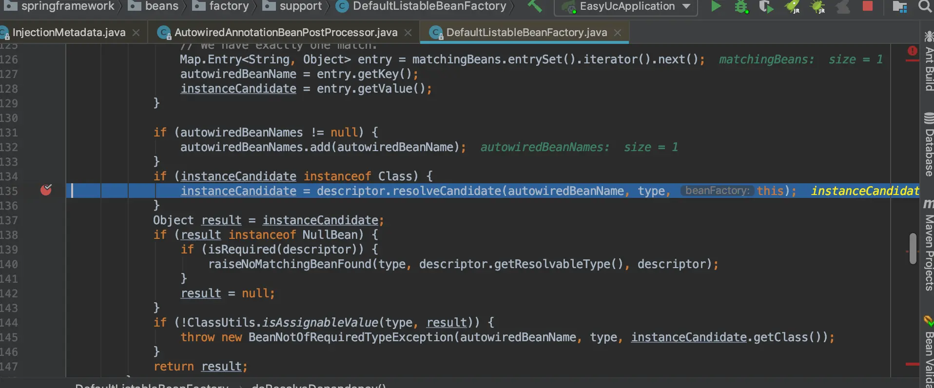This screenshot has width=934, height=388.
Task: Click the springframework breadcrumb in the navigation bar
Action: [x=61, y=6]
